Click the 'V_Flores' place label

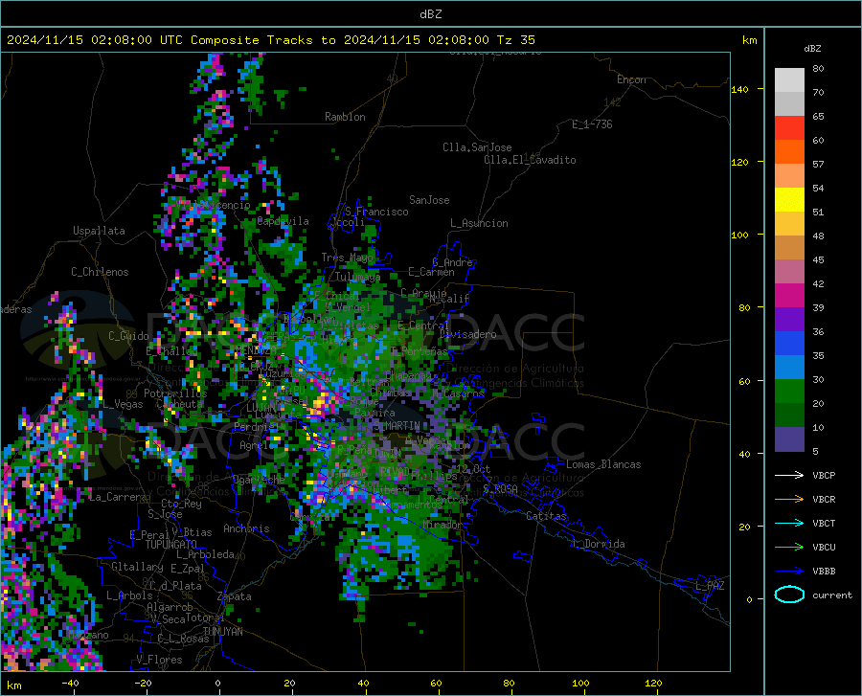159,660
